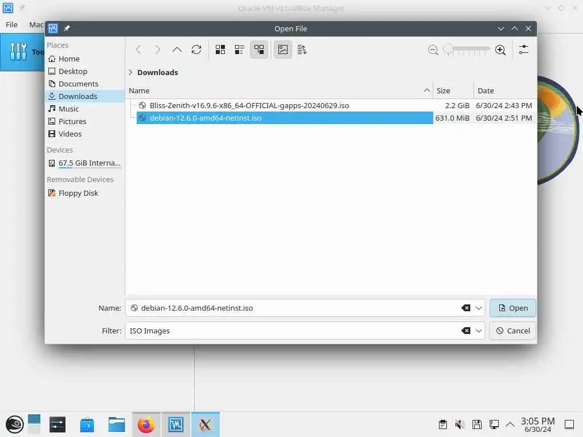Screen dimensions: 583x437
Task: Click the Cancel button
Action: coord(513,331)
